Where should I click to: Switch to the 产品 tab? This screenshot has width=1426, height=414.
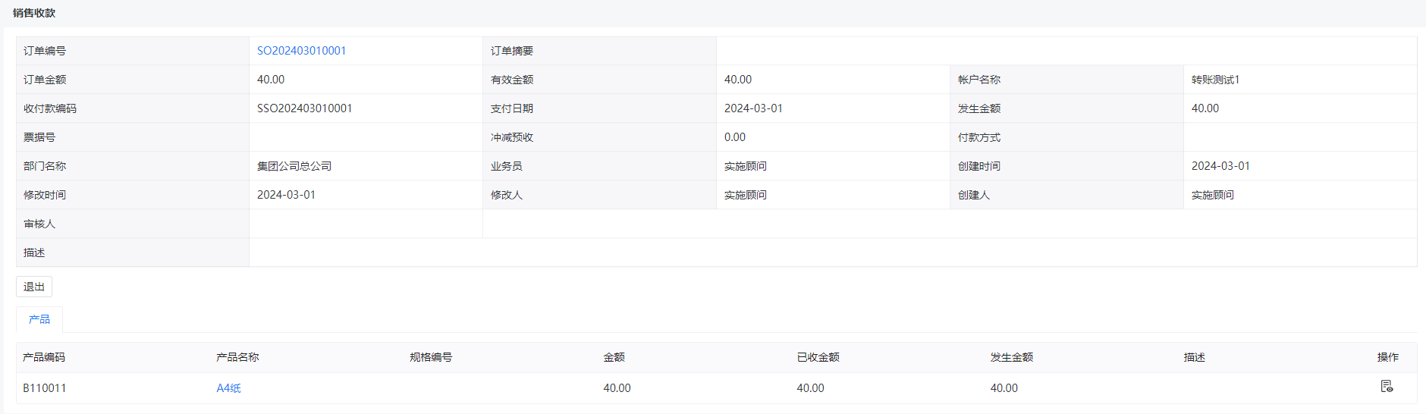[x=39, y=319]
